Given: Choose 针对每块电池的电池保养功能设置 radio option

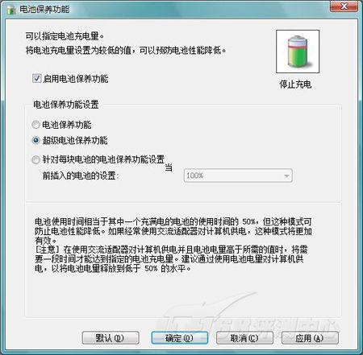Looking at the screenshot, I should point(35,159).
